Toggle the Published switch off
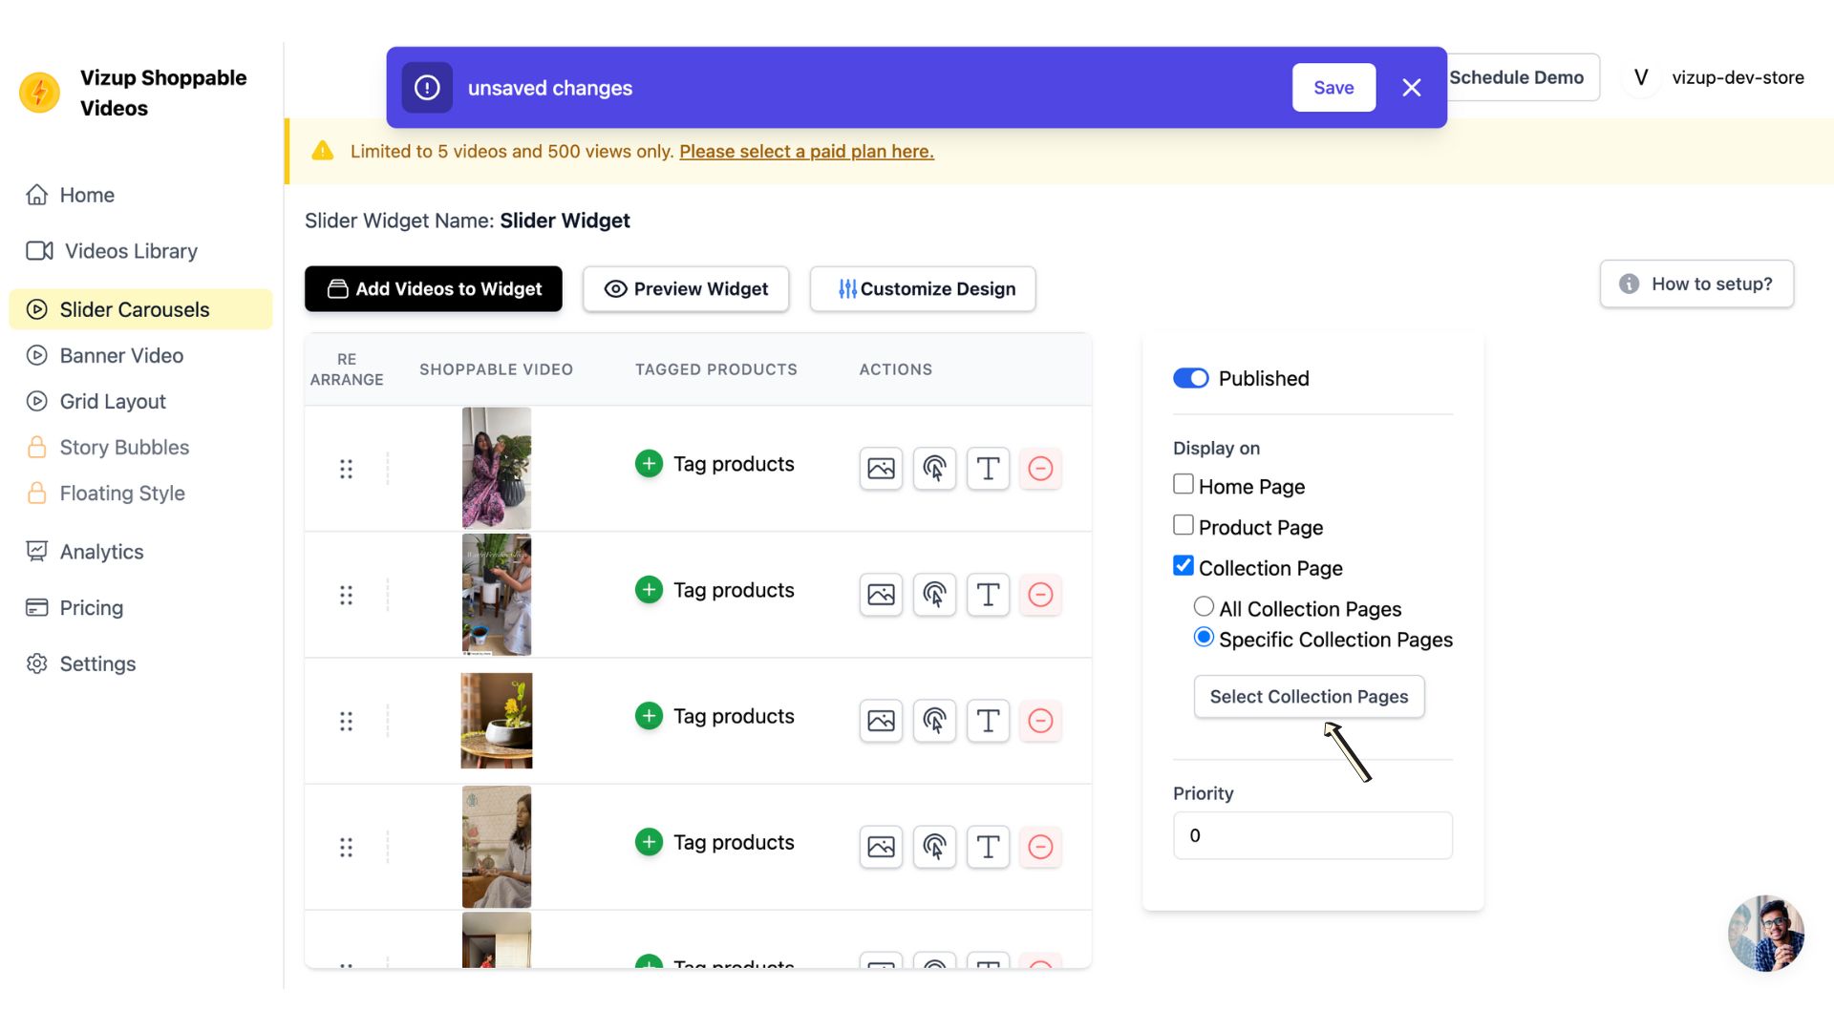The height and width of the screenshot is (1031, 1834). pyautogui.click(x=1190, y=378)
